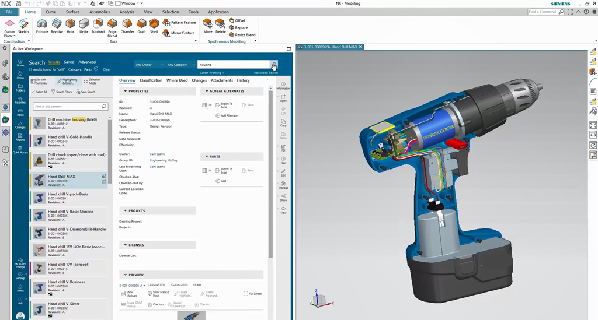Check Select All results
Viewport: 598px width, 320px height.
[x=39, y=92]
